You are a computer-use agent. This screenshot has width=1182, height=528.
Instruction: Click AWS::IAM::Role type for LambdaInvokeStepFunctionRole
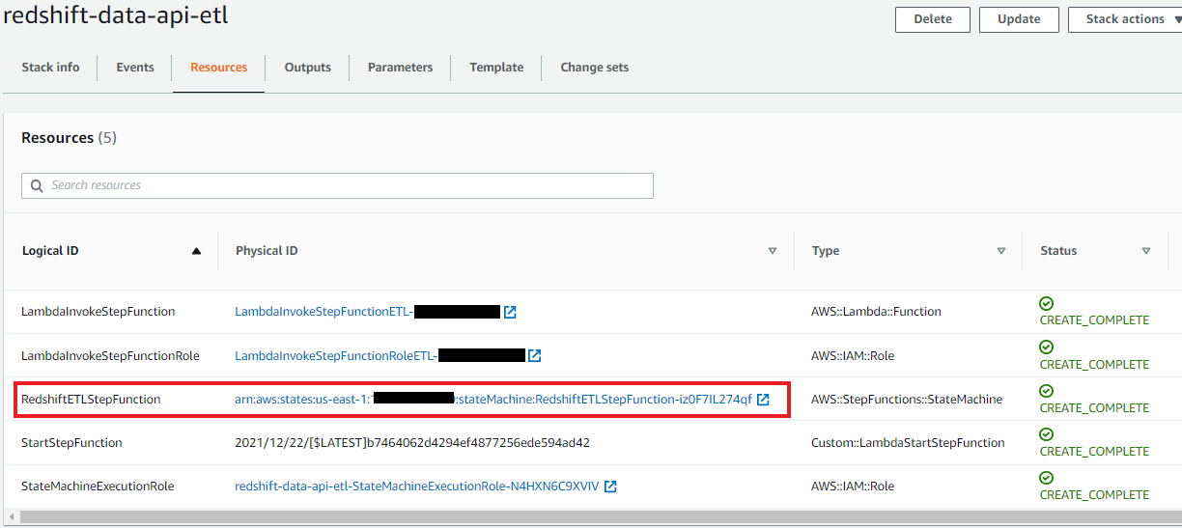pos(854,355)
